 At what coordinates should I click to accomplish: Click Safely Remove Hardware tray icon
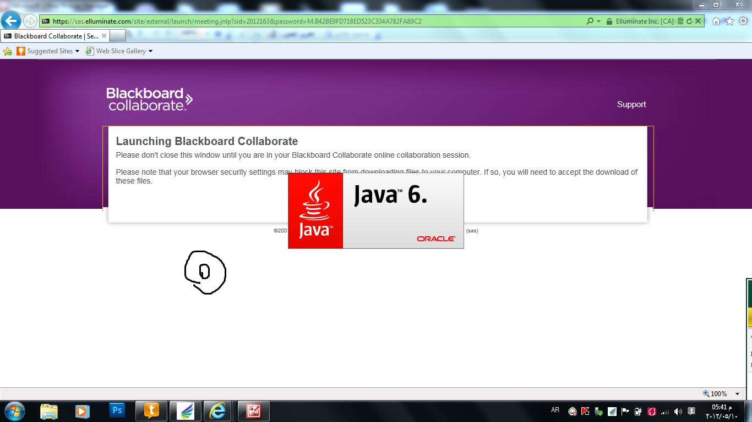(599, 411)
